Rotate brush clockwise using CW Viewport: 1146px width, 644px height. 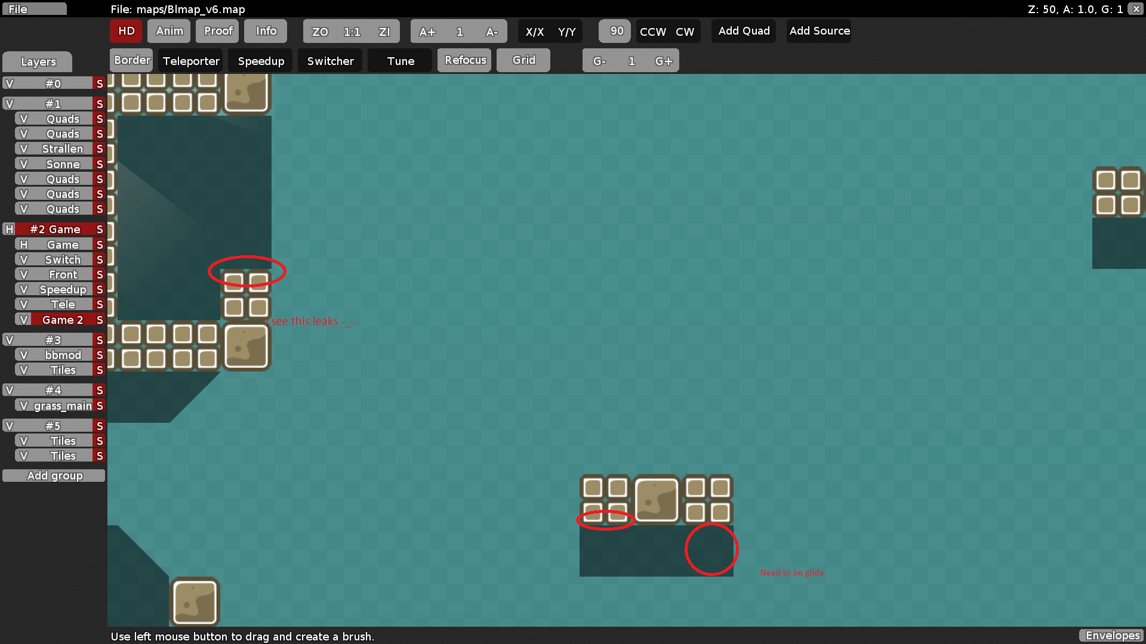pyautogui.click(x=684, y=31)
